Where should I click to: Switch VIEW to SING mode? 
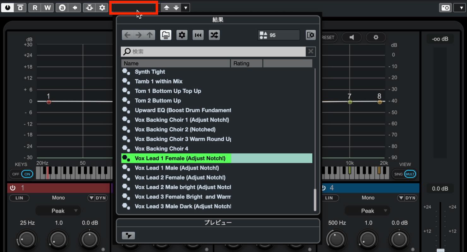[x=399, y=174]
